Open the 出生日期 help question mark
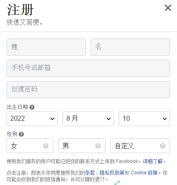The width and height of the screenshot is (177, 185). point(32,107)
